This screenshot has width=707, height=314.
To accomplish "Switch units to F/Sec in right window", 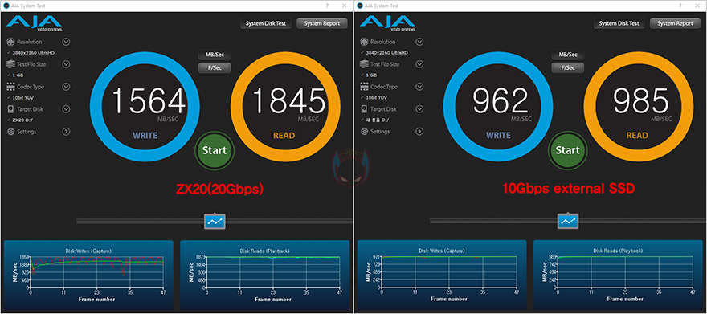I will pos(568,67).
